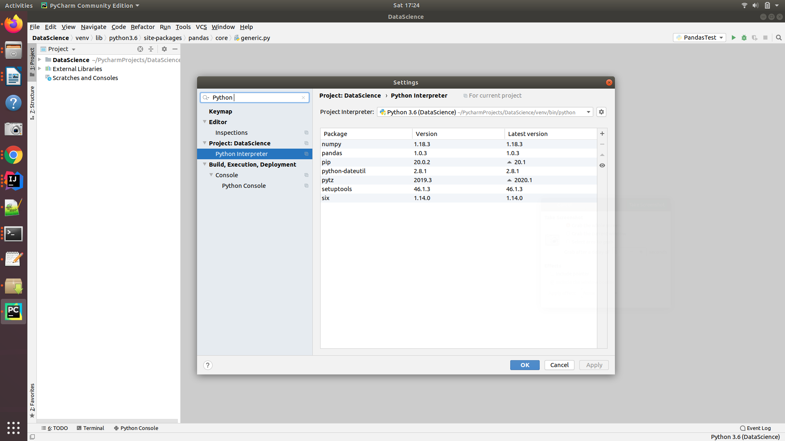Click the Cancel button
This screenshot has width=785, height=441.
(x=559, y=365)
